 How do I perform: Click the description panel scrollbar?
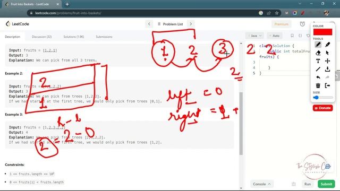click(241, 124)
